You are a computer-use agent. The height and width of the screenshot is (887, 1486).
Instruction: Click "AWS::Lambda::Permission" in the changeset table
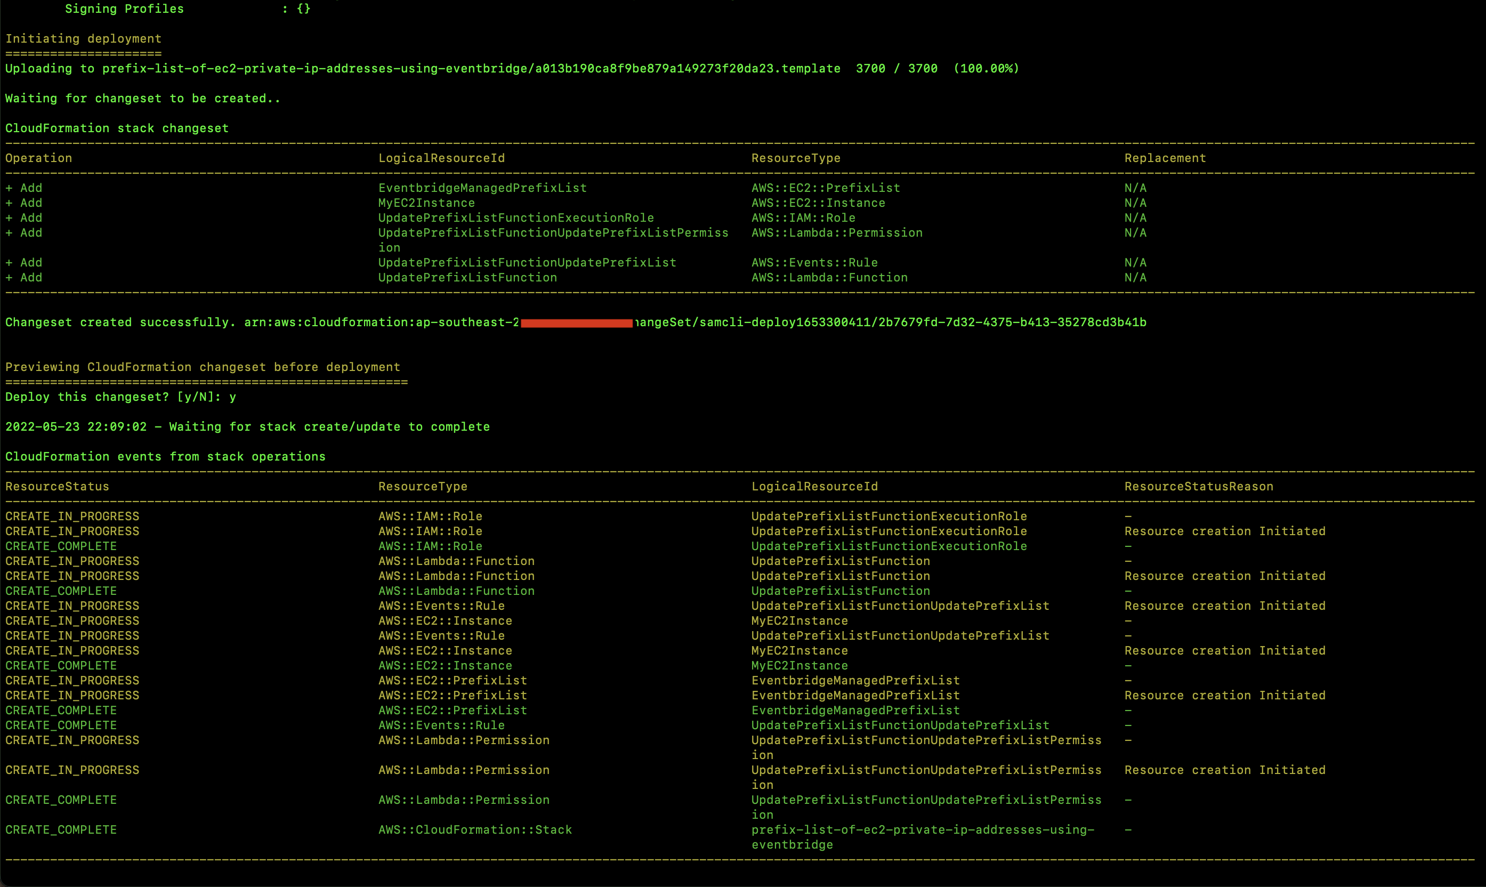(837, 233)
